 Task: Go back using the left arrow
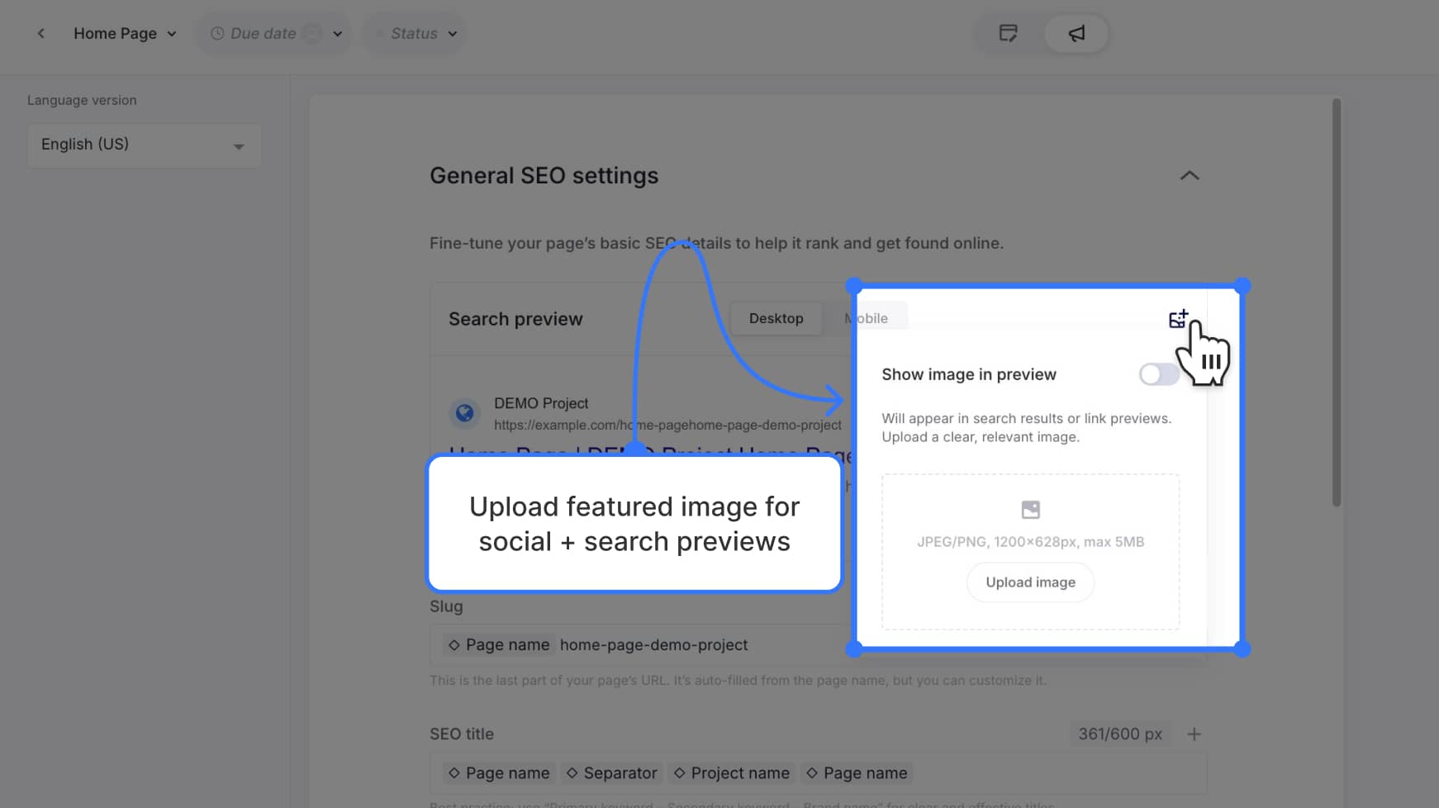point(40,34)
